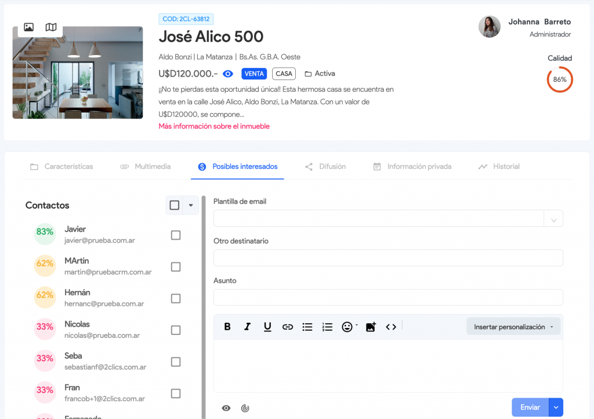Image resolution: width=594 pixels, height=419 pixels.
Task: Click the Enviar button
Action: [530, 407]
